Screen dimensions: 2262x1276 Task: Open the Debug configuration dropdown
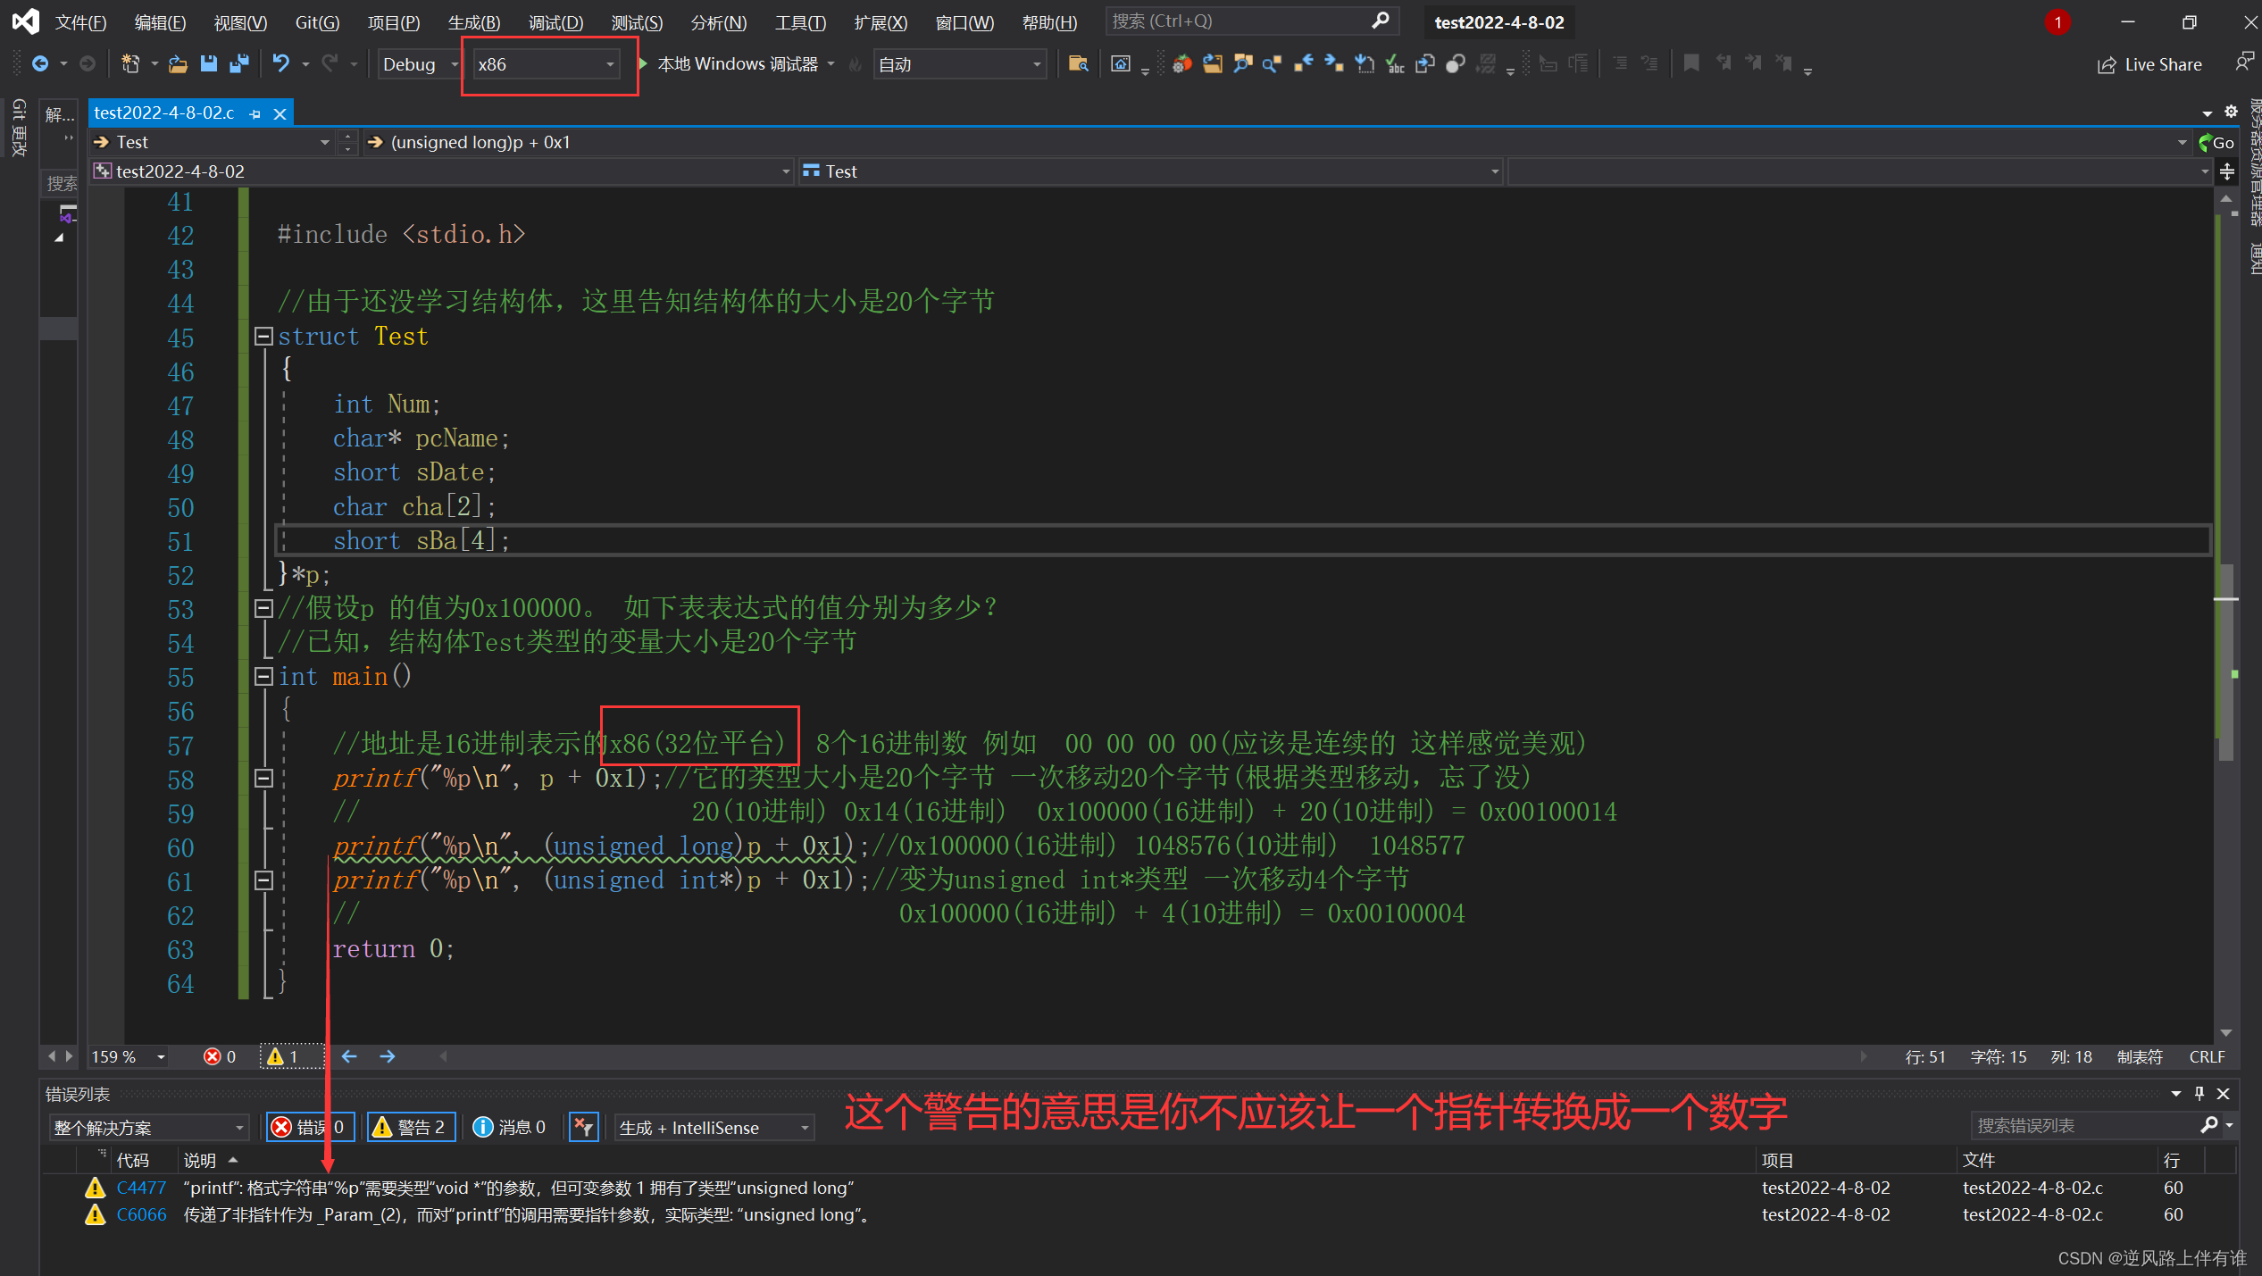[x=420, y=64]
